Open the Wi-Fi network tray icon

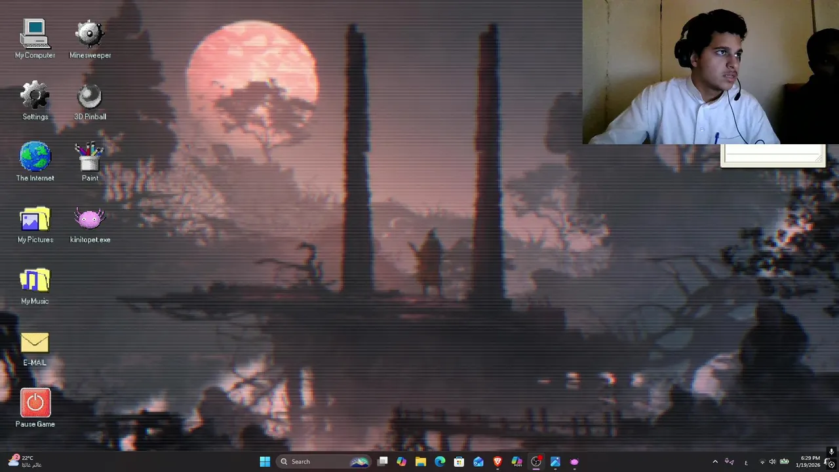762,462
